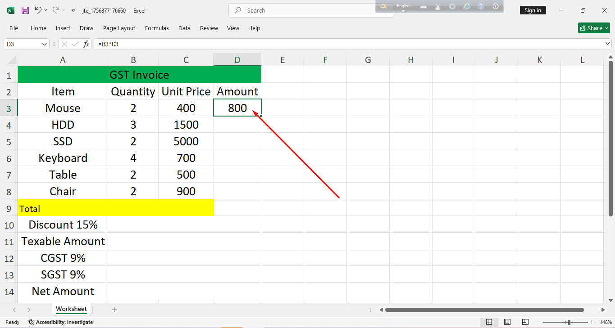Switch to Page Layout view in status bar
This screenshot has width=615, height=328.
pos(507,322)
